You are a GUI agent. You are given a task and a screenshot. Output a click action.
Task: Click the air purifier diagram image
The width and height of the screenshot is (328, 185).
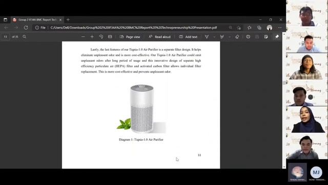(x=141, y=109)
